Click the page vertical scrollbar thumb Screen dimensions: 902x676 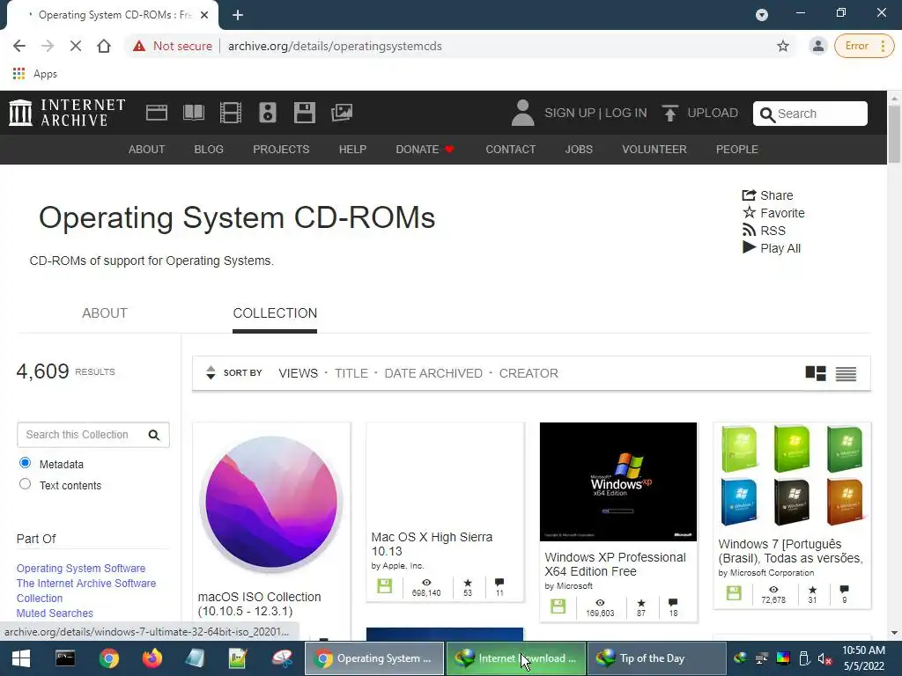[x=894, y=134]
